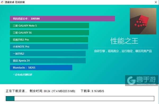
Task: Click the 一加手机2 benchmark bar
Action: pos(48,53)
